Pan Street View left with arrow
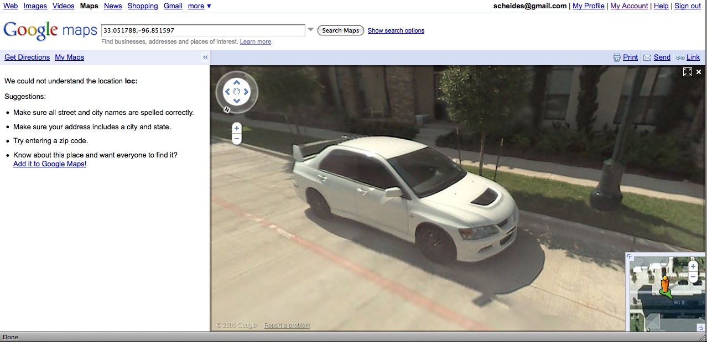 click(x=227, y=92)
